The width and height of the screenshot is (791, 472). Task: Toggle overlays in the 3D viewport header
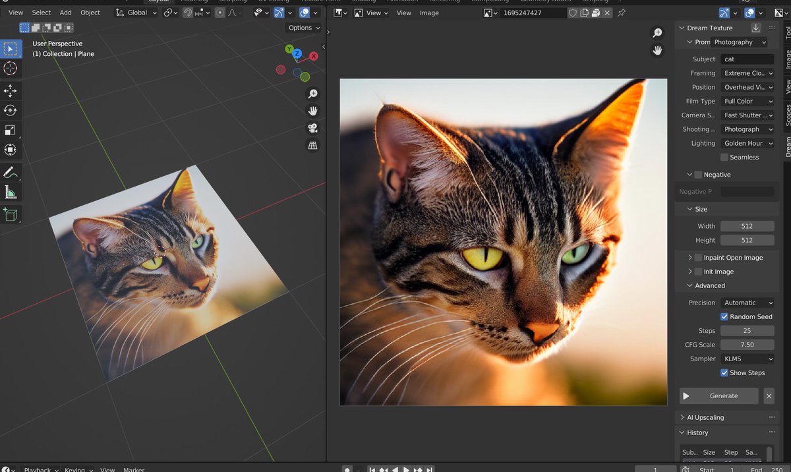tap(305, 13)
